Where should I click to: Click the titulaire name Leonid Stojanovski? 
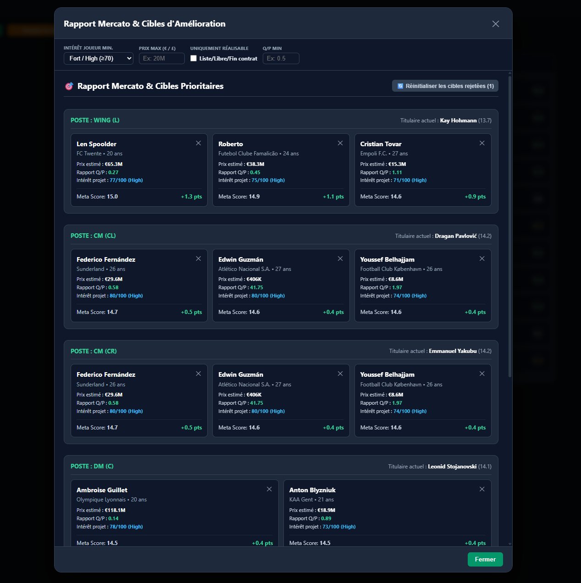[452, 467]
